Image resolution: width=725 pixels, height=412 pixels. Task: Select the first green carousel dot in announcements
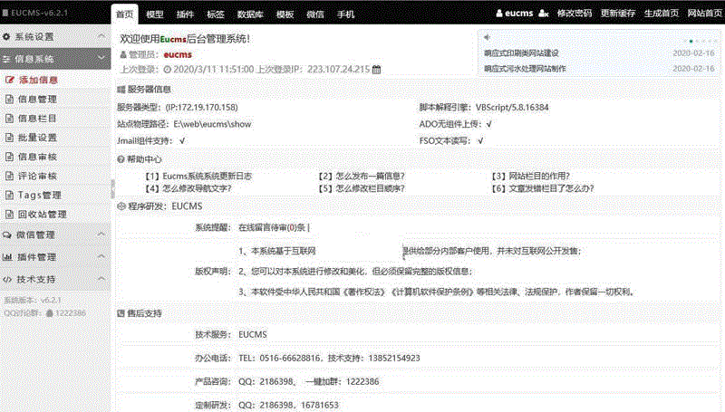[691, 41]
